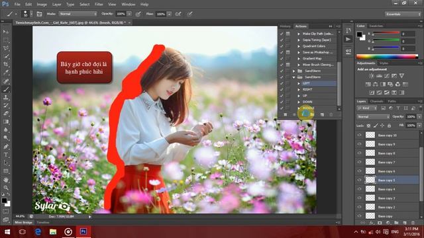Stop recording in the Actions panel
Screen dimensions: 424x238
pyautogui.click(x=286, y=114)
